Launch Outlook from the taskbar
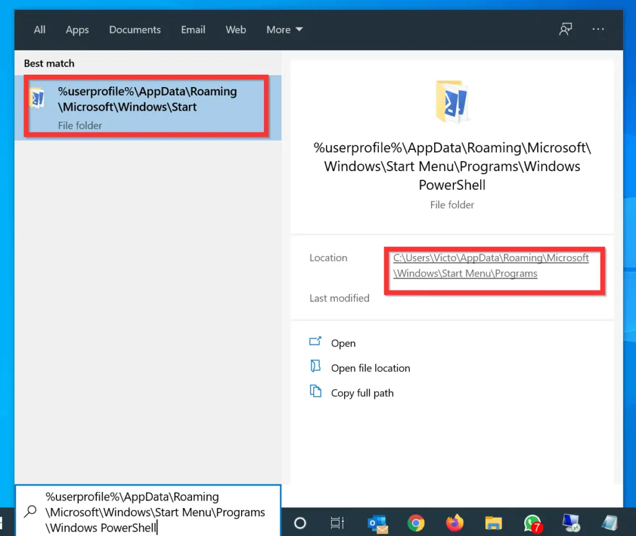Image resolution: width=636 pixels, height=536 pixels. [x=377, y=523]
